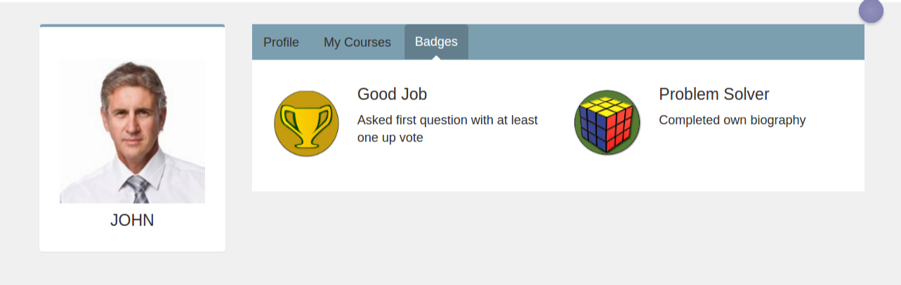Click the Good Job badge title

[392, 95]
